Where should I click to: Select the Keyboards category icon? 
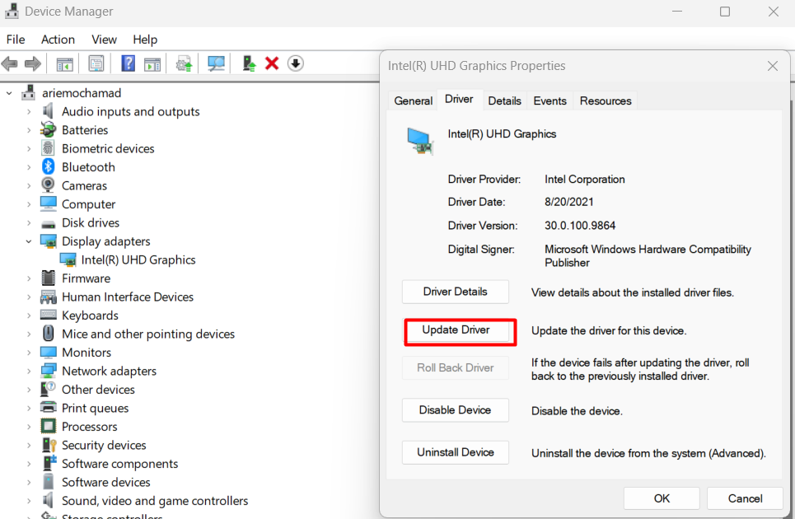tap(48, 315)
